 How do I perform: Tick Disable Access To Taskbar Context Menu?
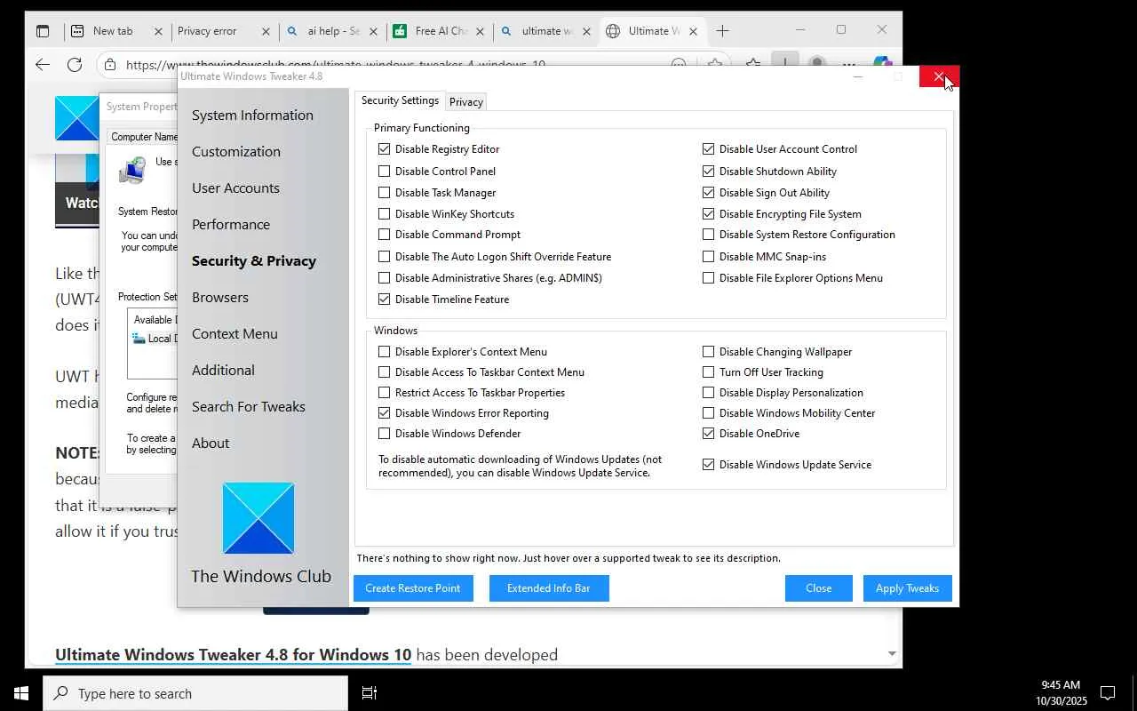pyautogui.click(x=384, y=372)
